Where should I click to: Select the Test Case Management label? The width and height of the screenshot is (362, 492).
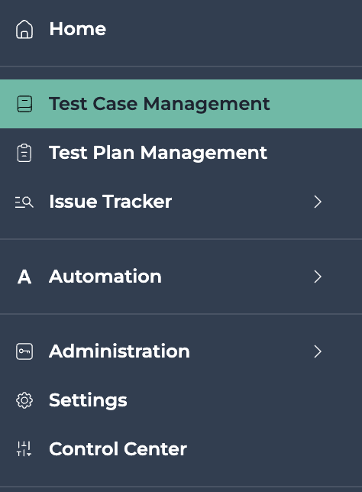(160, 104)
